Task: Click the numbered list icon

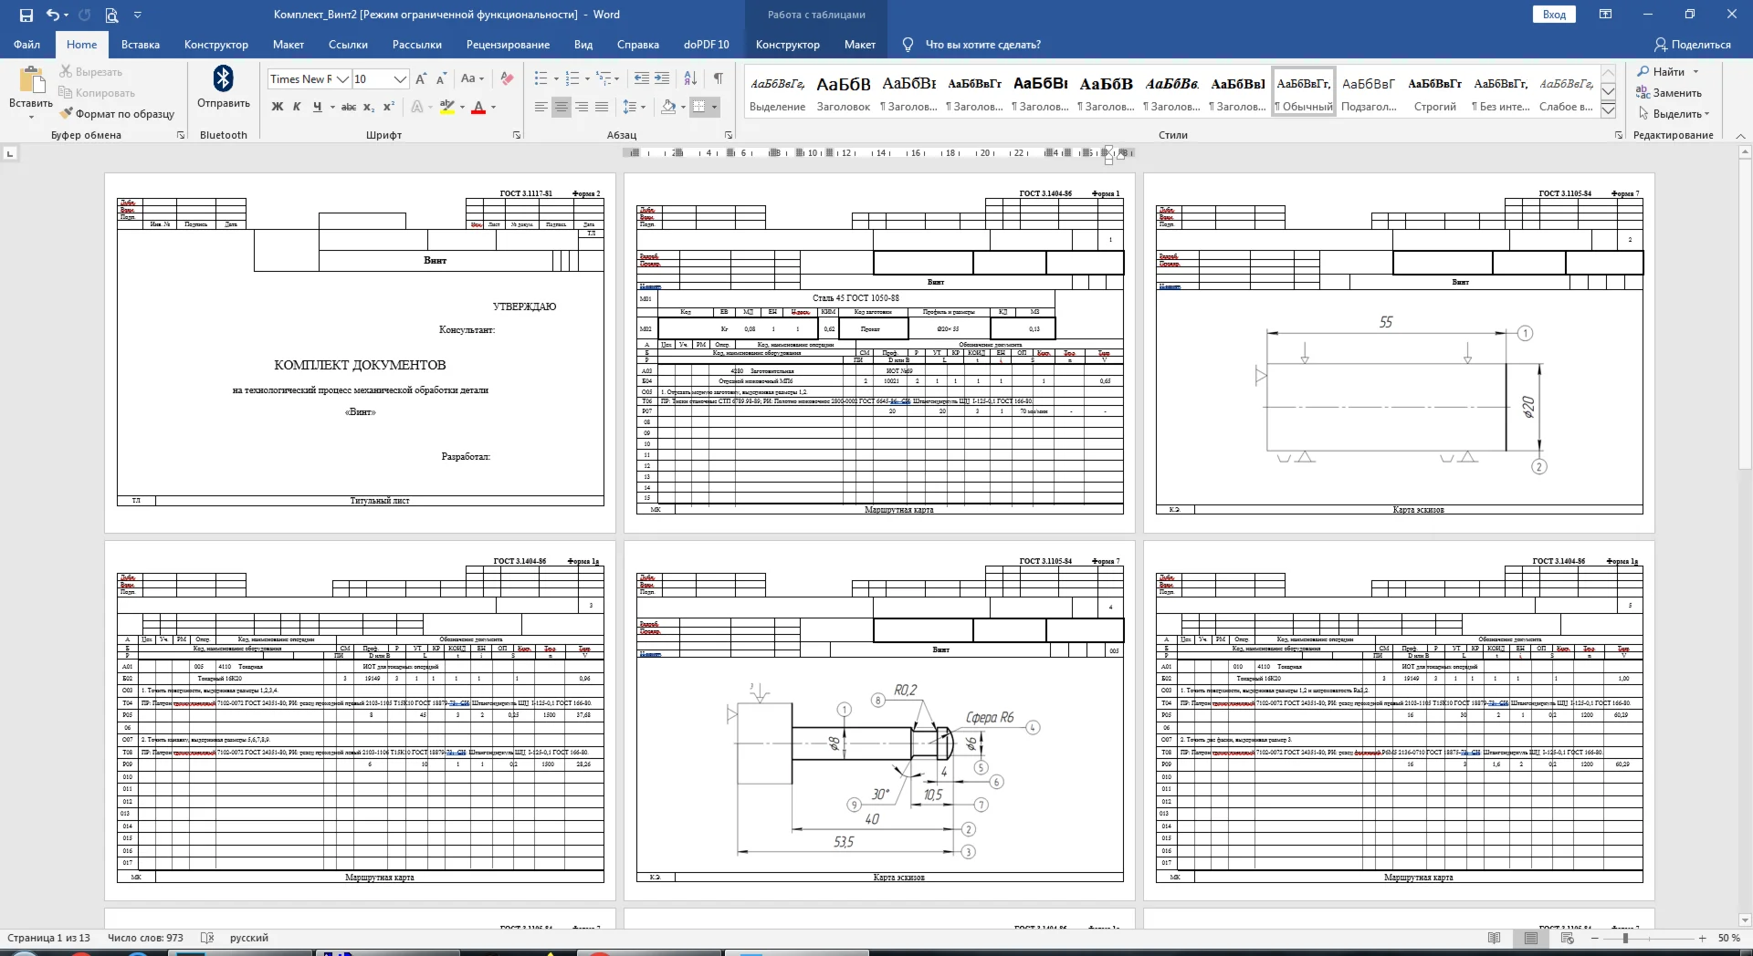Action: coord(572,79)
